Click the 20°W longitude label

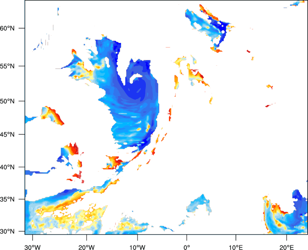87,247
